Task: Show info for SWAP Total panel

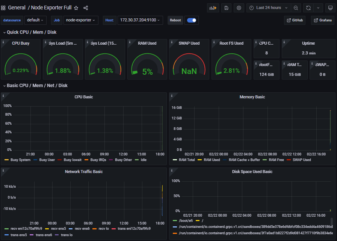Action: point(312,63)
